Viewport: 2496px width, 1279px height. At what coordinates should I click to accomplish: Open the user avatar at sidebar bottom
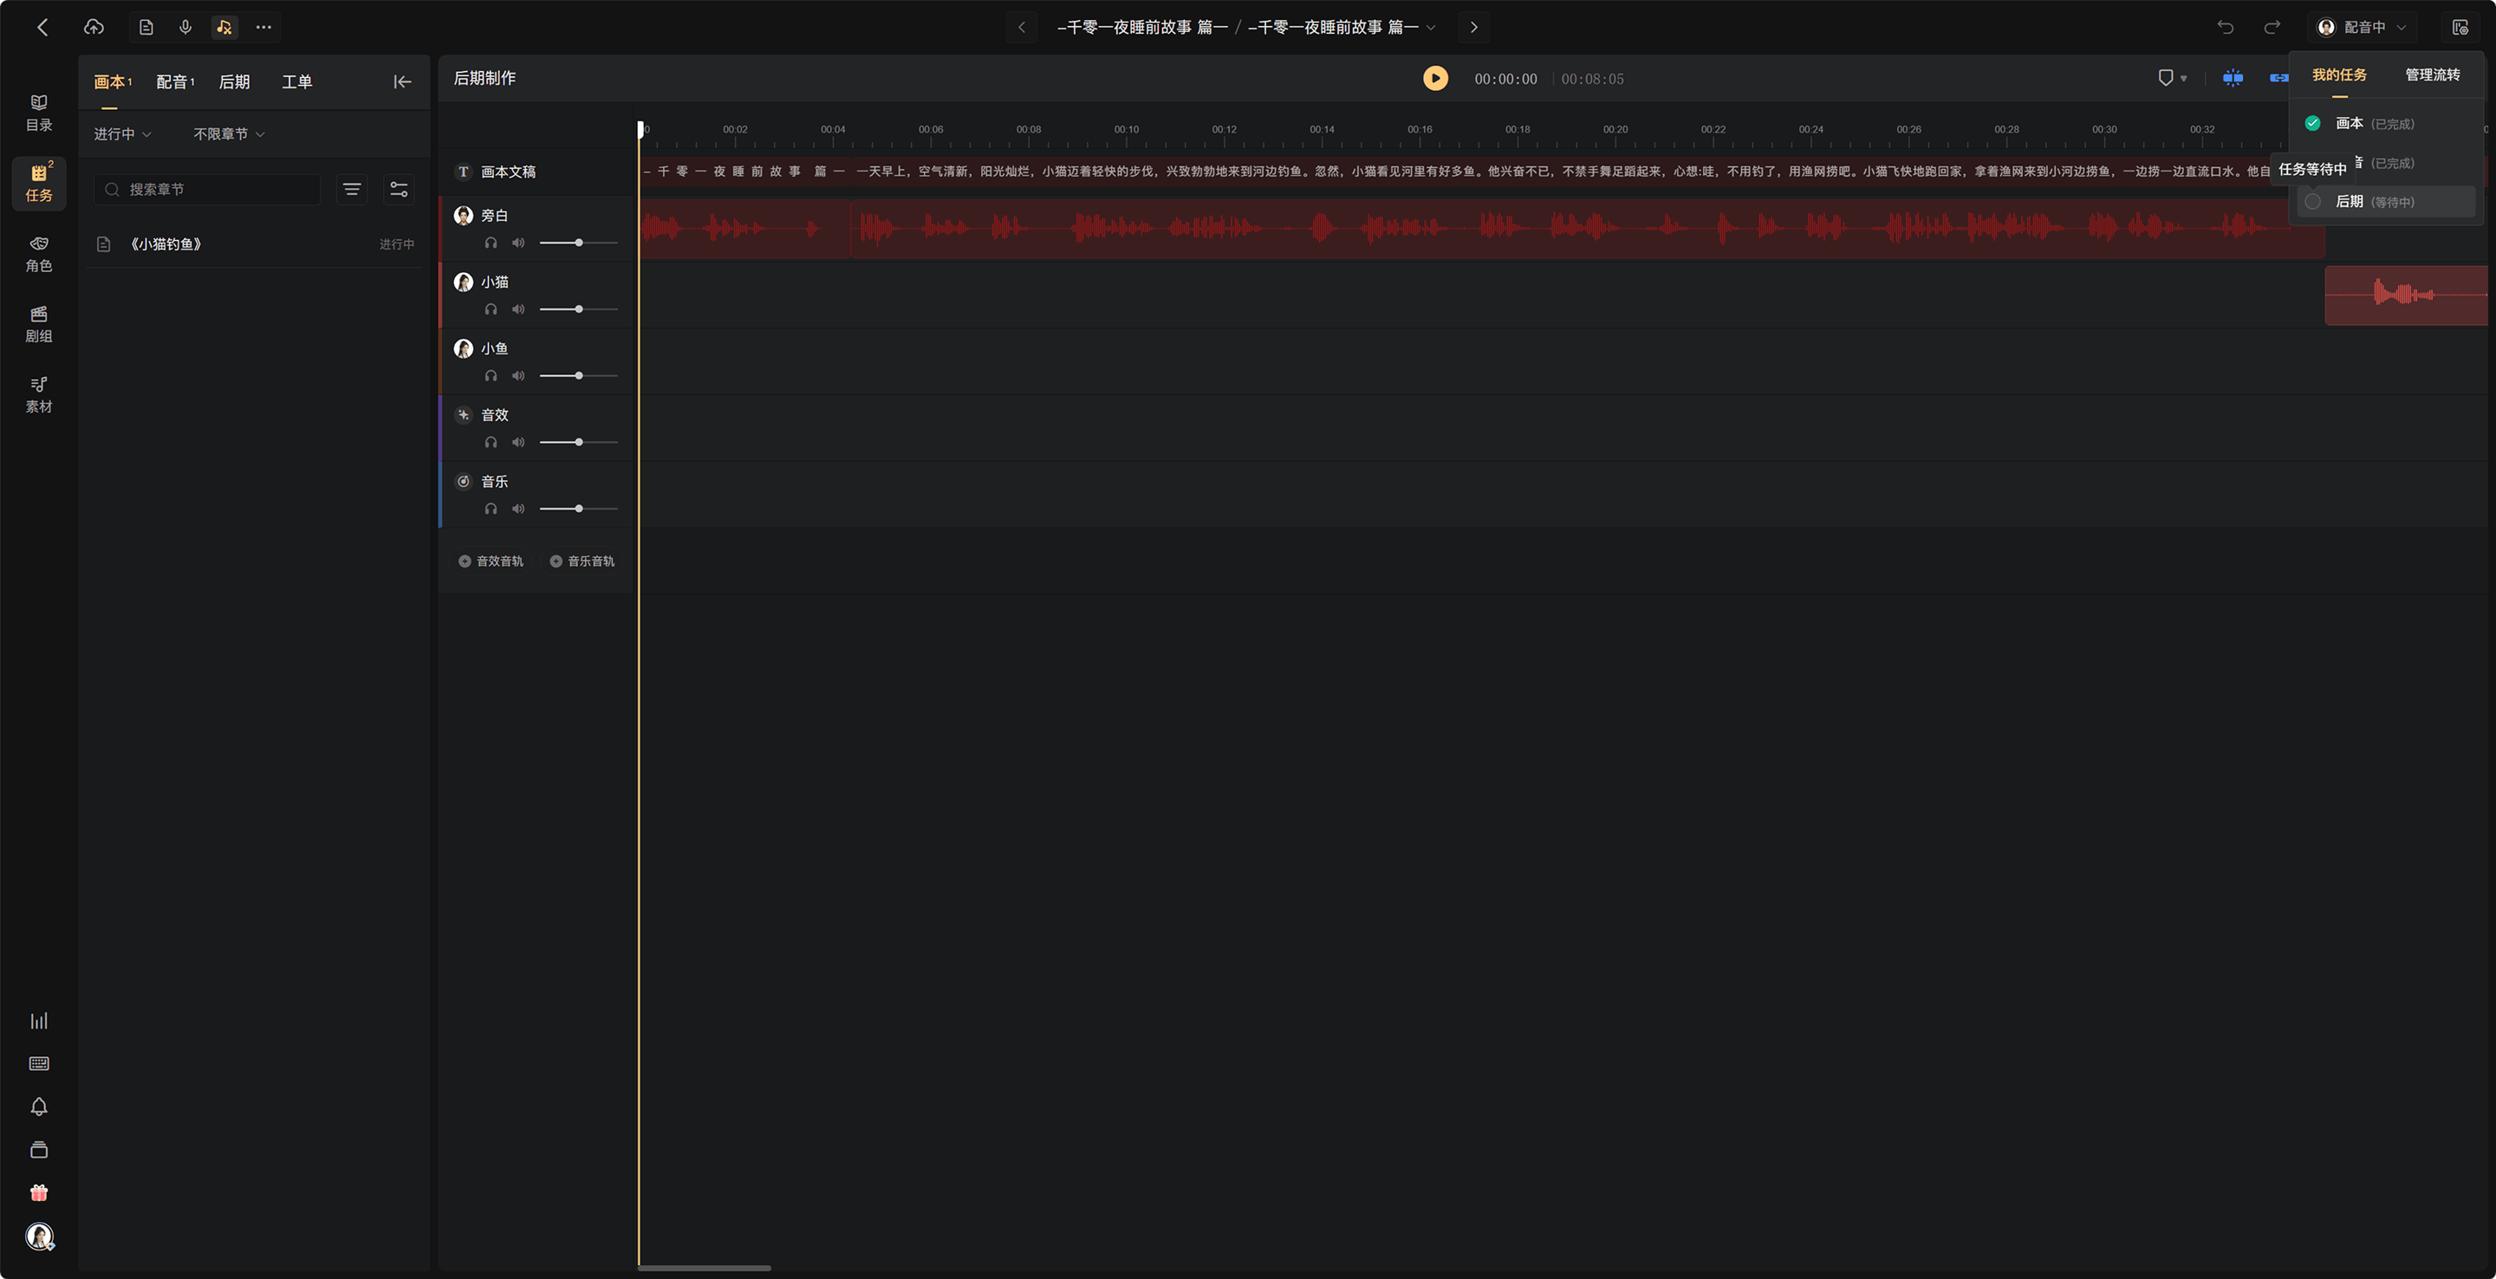pyautogui.click(x=39, y=1237)
